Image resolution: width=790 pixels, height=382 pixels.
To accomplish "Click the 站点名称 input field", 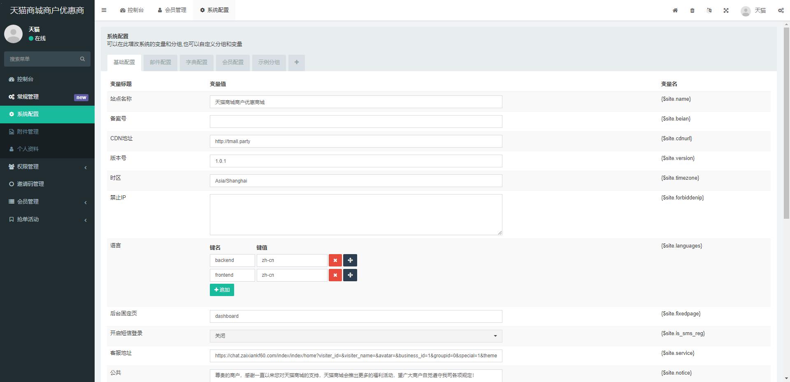I will pos(355,102).
